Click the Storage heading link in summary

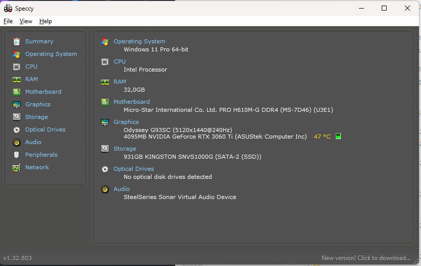125,149
